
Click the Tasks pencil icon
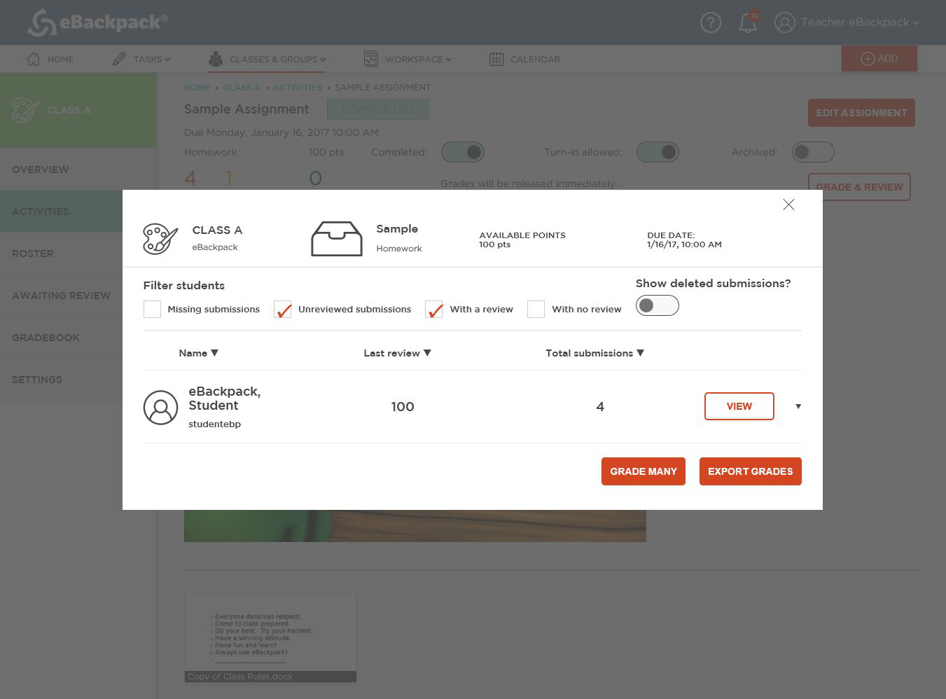pyautogui.click(x=119, y=59)
